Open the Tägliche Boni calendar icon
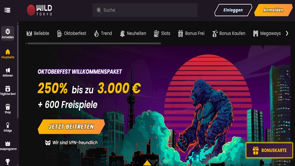The image size is (295, 166). coord(8,89)
